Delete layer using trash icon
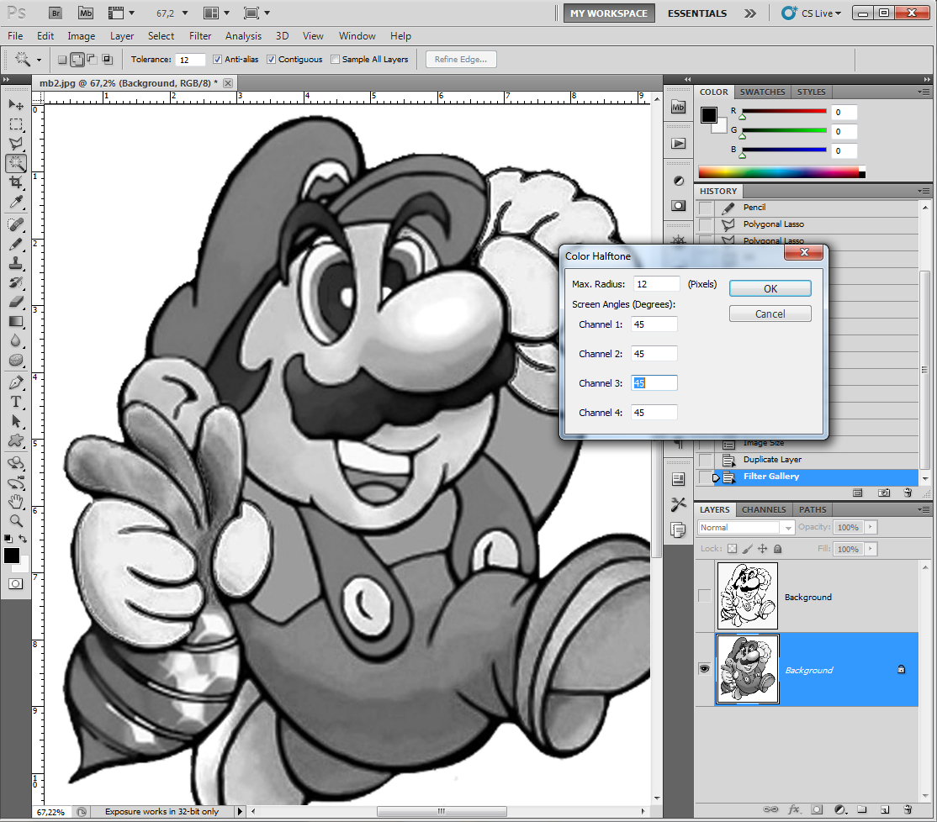Image resolution: width=937 pixels, height=822 pixels. tap(908, 810)
